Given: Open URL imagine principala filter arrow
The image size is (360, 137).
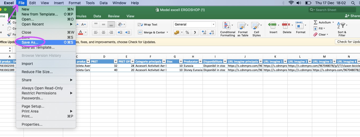Looking at the screenshot, I should (261, 62).
